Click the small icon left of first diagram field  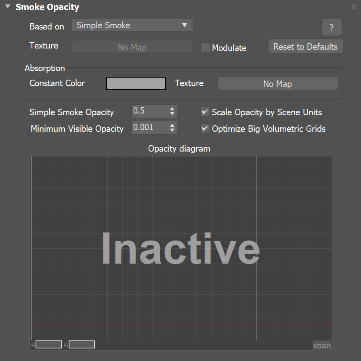coord(33,344)
